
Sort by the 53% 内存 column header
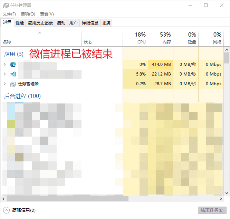coord(161,39)
